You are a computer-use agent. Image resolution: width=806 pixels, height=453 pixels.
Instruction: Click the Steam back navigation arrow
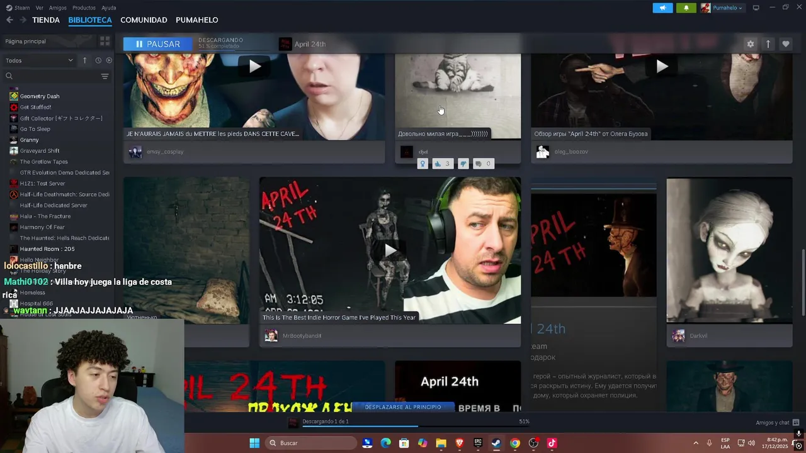click(9, 20)
